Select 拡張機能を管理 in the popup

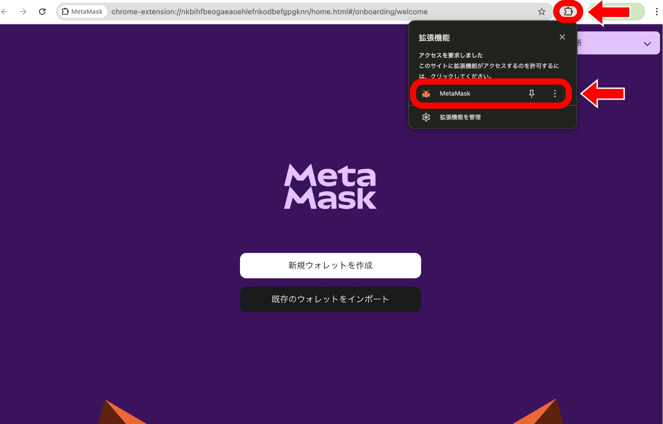pos(460,117)
